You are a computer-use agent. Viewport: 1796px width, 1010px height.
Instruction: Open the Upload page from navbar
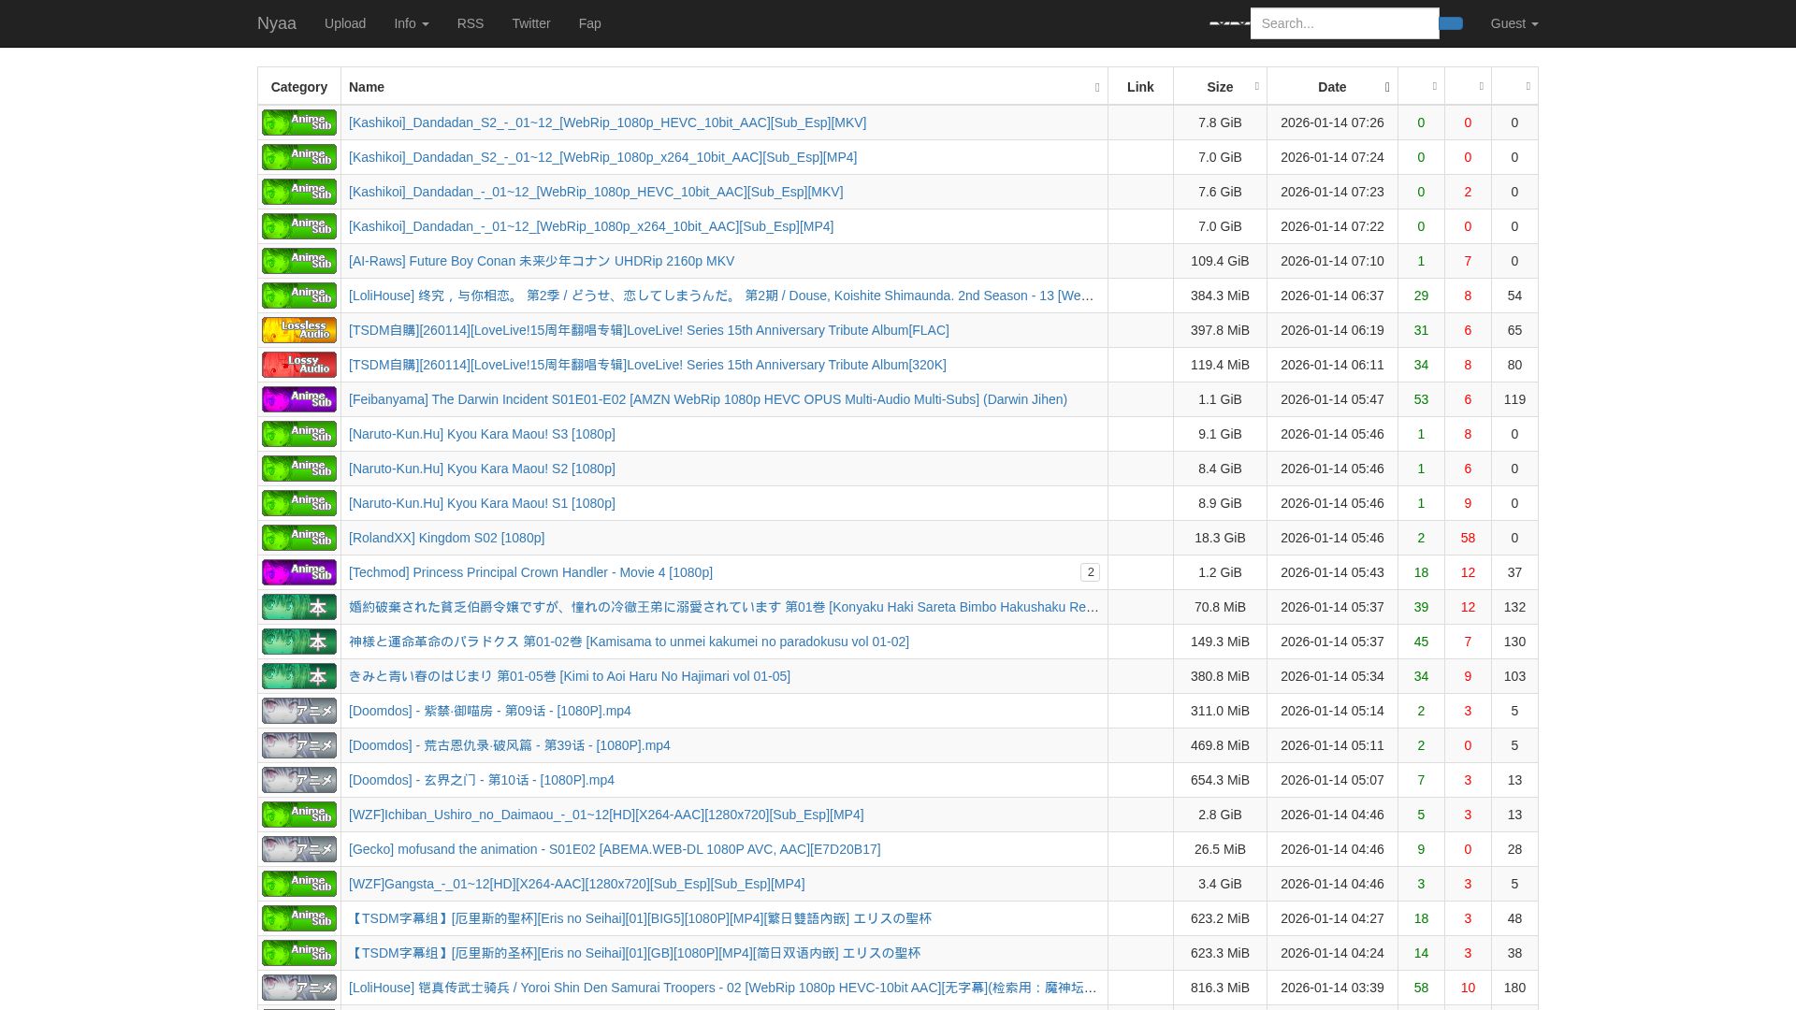[344, 23]
